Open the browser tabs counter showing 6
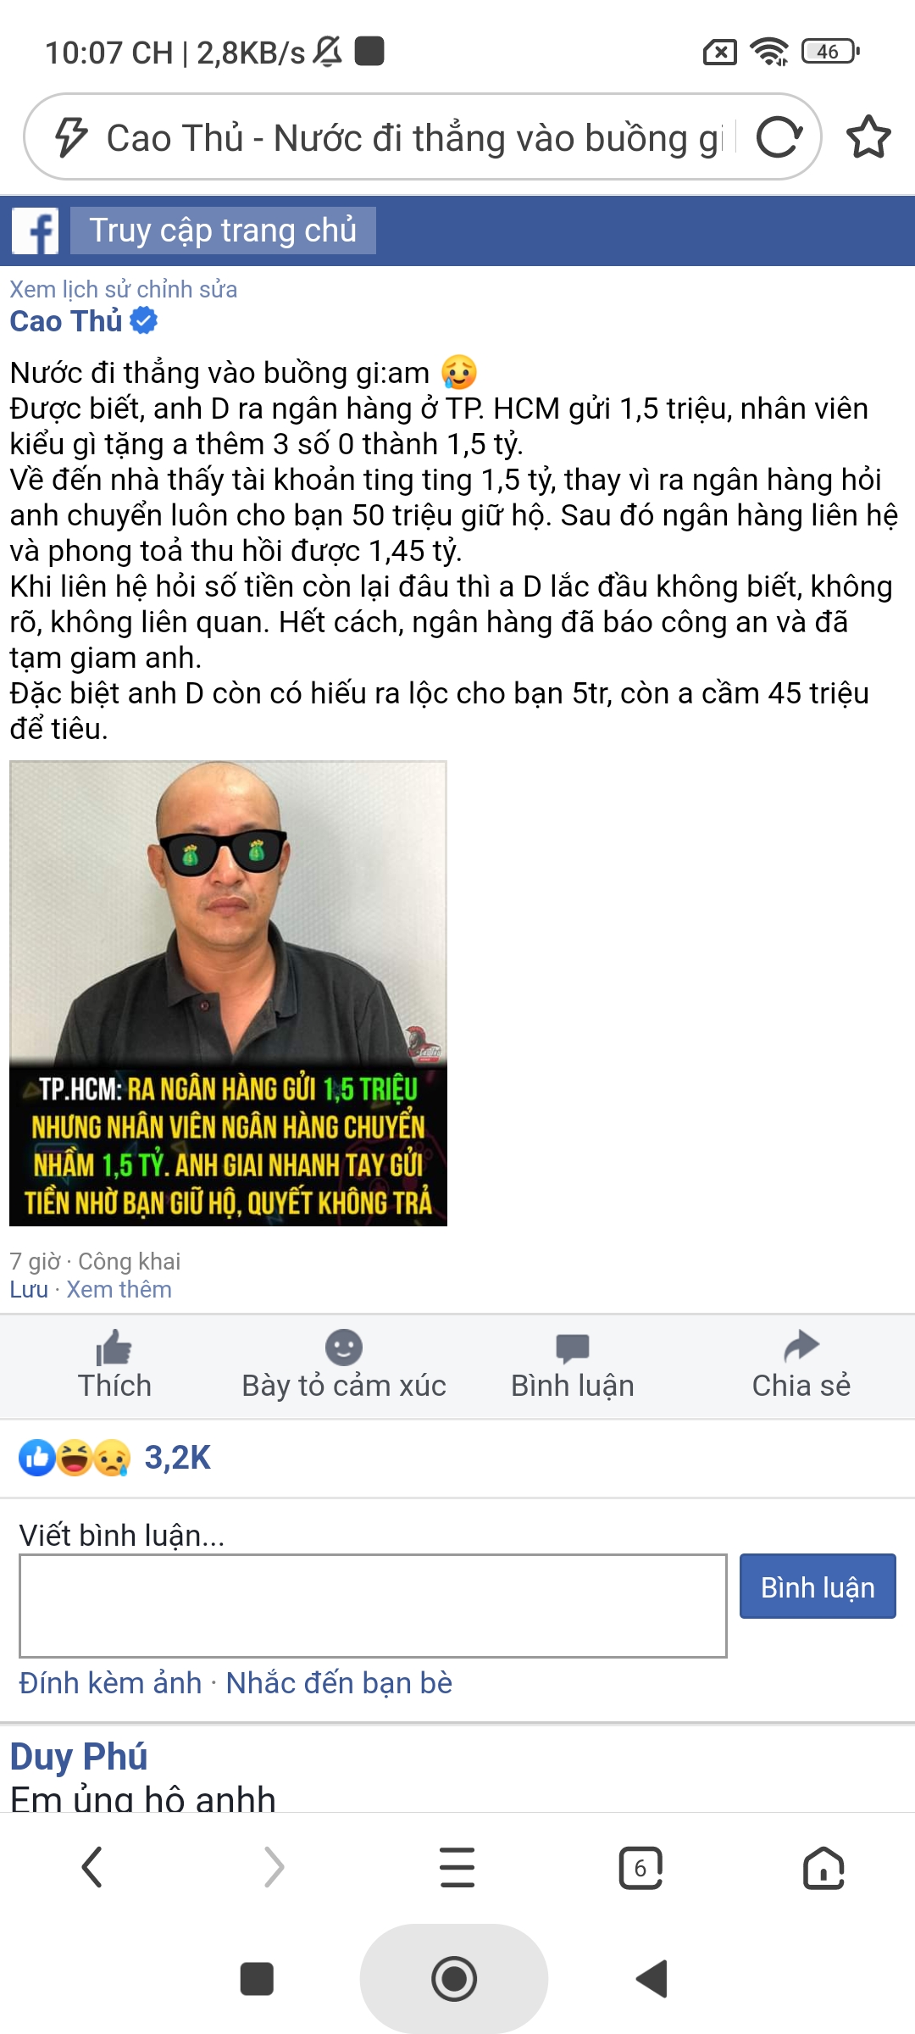 640,1867
